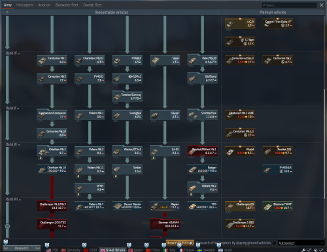
Task: Select the Chieftain Mk.10 vehicle card
Action: (x=52, y=170)
